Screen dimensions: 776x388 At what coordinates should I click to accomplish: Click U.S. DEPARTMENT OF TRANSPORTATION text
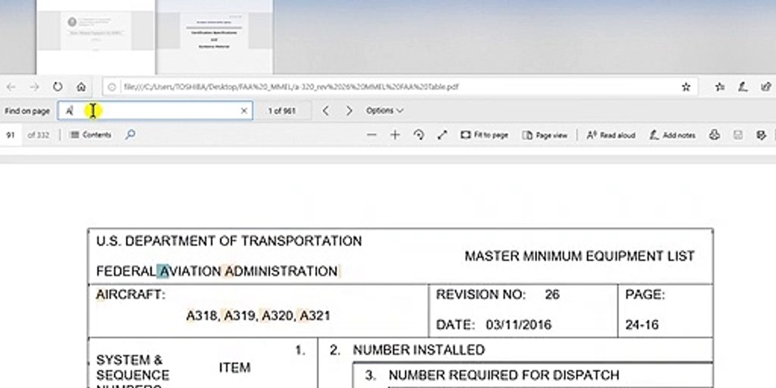coord(229,241)
